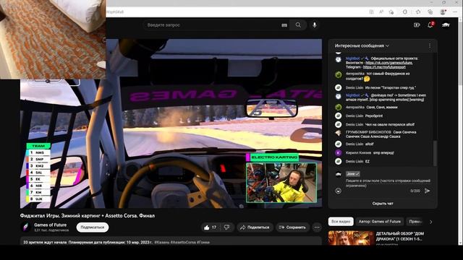Click the Поделиться share button
The image size is (463, 260).
click(255, 227)
